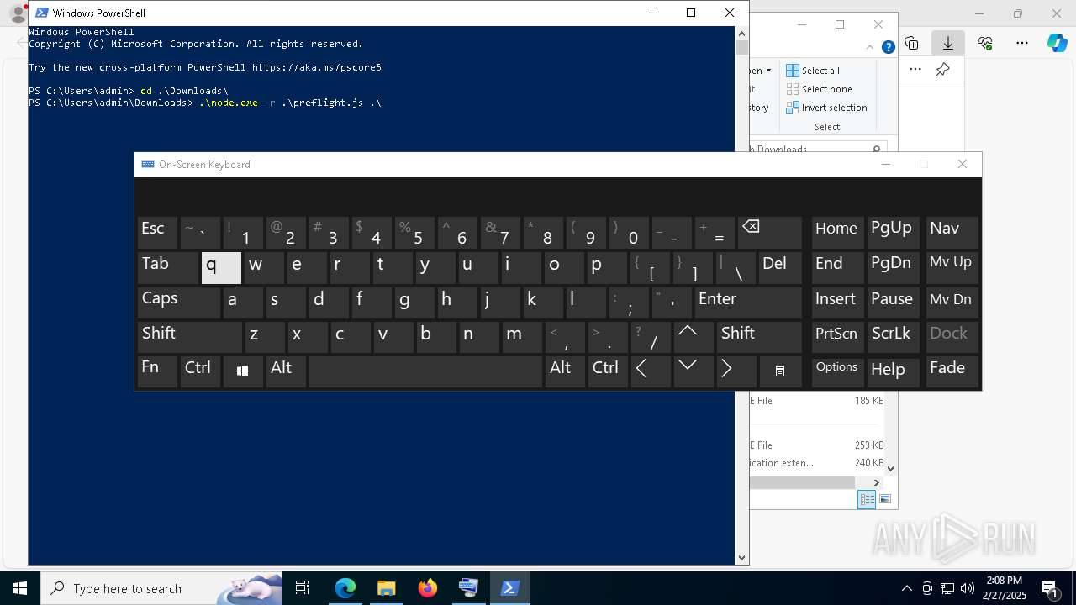Click Invert selection in Explorer ribbon

point(827,108)
